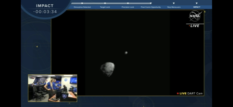Click the Dimorphos Detected timeline marker

[x=82, y=3]
